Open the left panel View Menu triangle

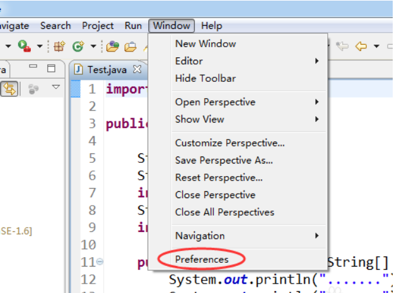[55, 88]
